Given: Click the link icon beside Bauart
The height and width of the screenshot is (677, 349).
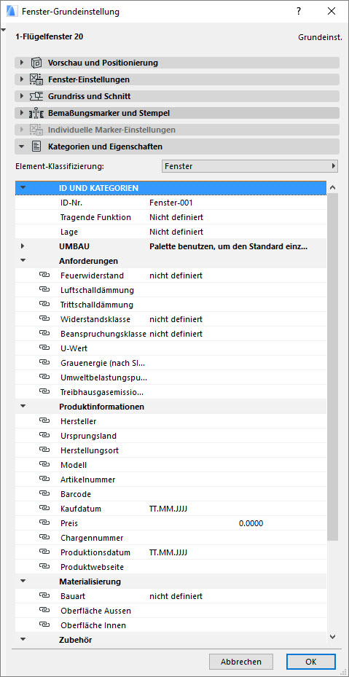Looking at the screenshot, I should pyautogui.click(x=44, y=596).
